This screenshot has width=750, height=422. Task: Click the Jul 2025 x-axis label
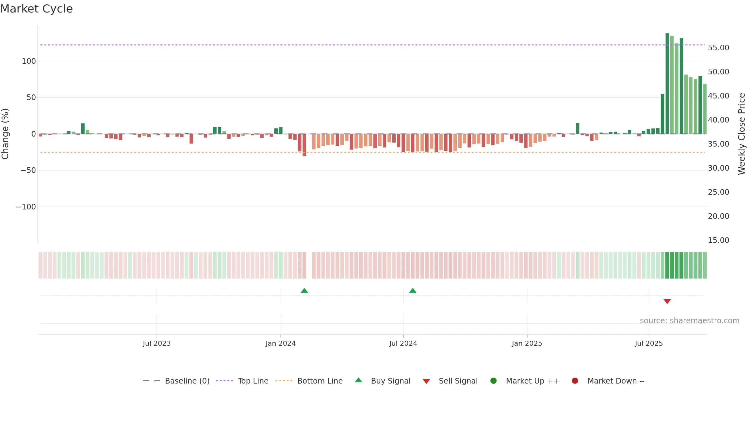(x=649, y=344)
